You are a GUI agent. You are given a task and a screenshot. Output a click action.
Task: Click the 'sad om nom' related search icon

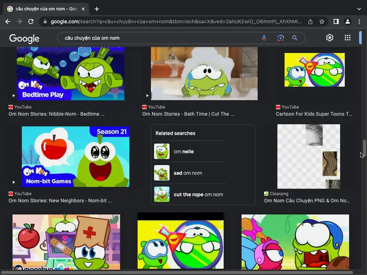point(162,173)
